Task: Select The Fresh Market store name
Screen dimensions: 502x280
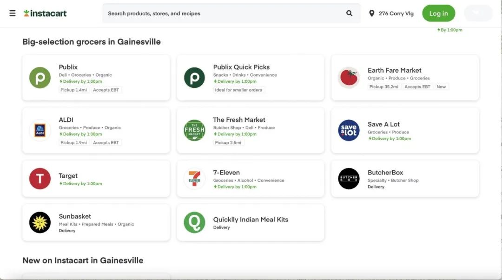Action: [x=239, y=120]
